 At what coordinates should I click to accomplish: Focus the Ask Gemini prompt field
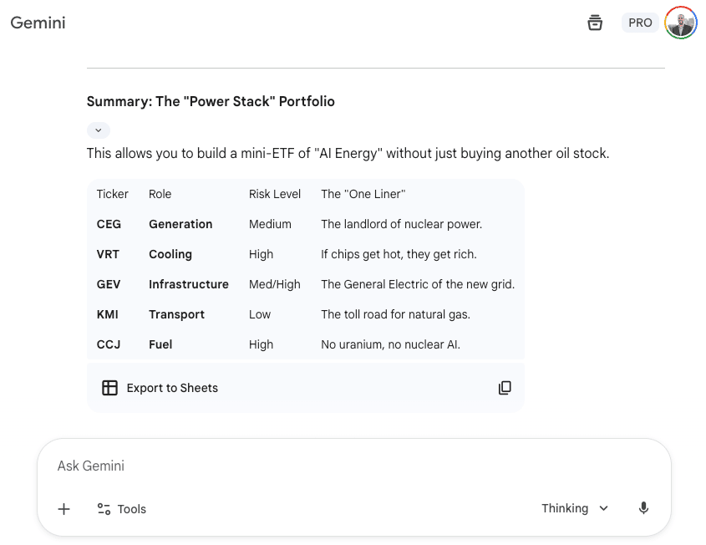(x=334, y=466)
